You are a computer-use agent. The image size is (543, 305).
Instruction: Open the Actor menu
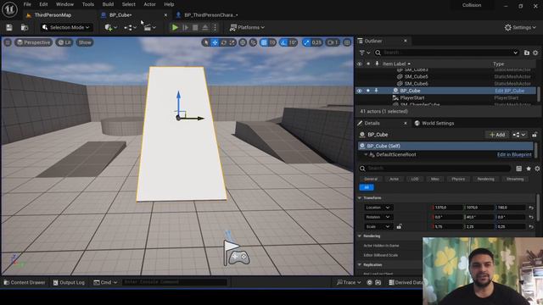coord(149,4)
